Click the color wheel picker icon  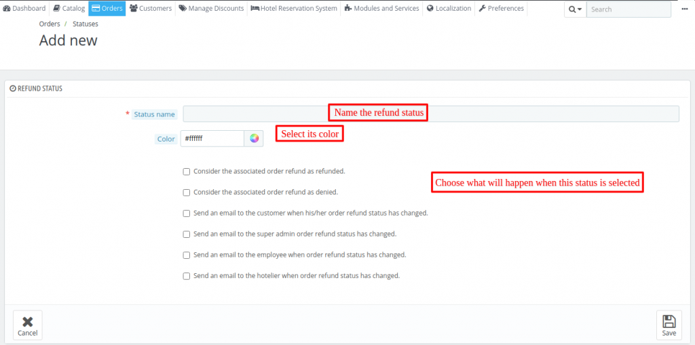(x=254, y=139)
